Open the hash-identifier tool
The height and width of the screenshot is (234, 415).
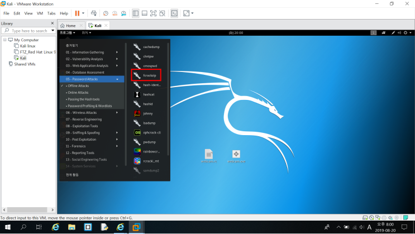point(147,85)
